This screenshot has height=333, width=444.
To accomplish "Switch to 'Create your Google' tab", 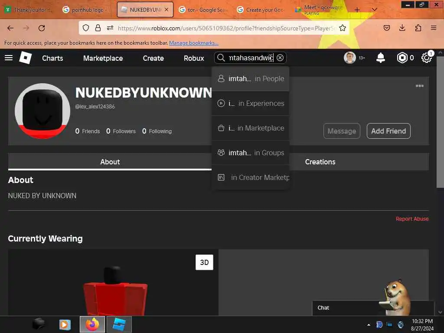I will [x=261, y=10].
